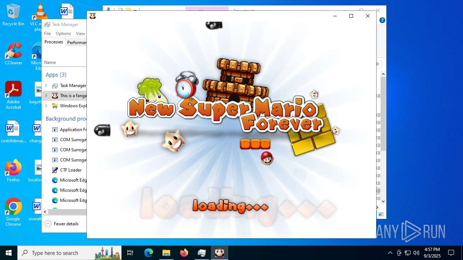Click File Explorer vertical scrollbar up arrow
Viewport: 463px width, 260px height.
coord(383,74)
